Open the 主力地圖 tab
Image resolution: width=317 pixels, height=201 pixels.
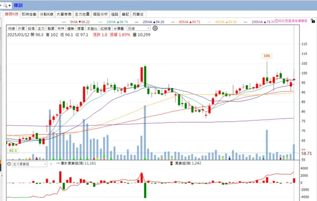click(x=82, y=14)
